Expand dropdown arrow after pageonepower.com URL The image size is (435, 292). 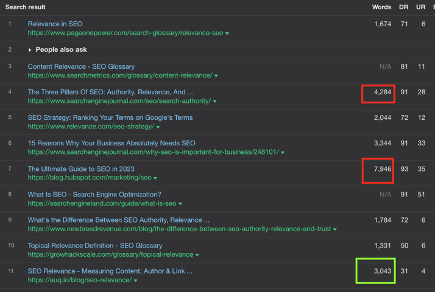click(x=227, y=33)
